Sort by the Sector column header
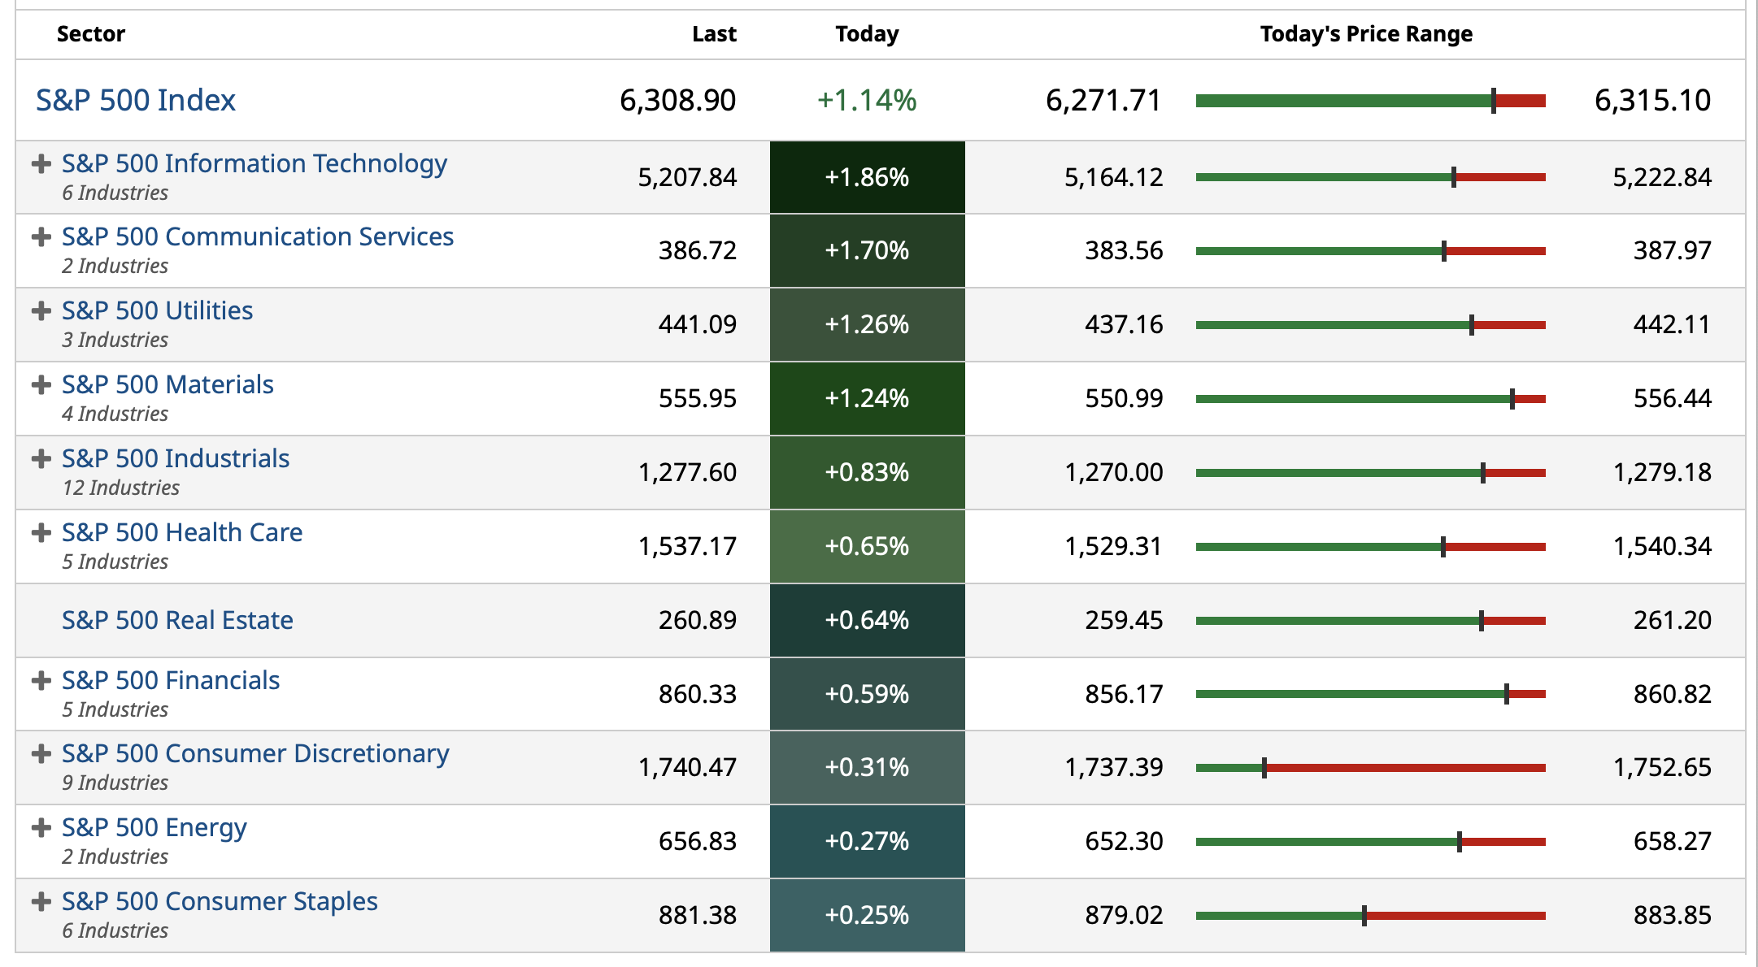Screen dimensions: 1758x967 (91, 34)
